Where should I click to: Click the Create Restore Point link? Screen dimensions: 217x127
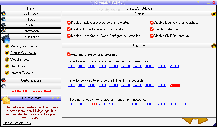tap(17, 123)
